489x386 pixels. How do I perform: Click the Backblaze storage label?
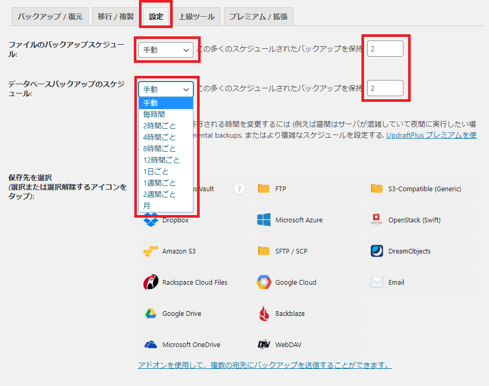pos(290,313)
